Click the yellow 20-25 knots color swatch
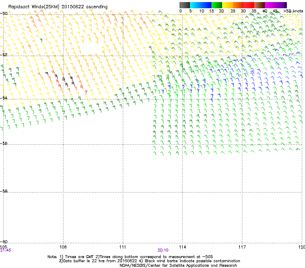Image resolution: width=305 pixels, height=268 pixels. click(228, 5)
